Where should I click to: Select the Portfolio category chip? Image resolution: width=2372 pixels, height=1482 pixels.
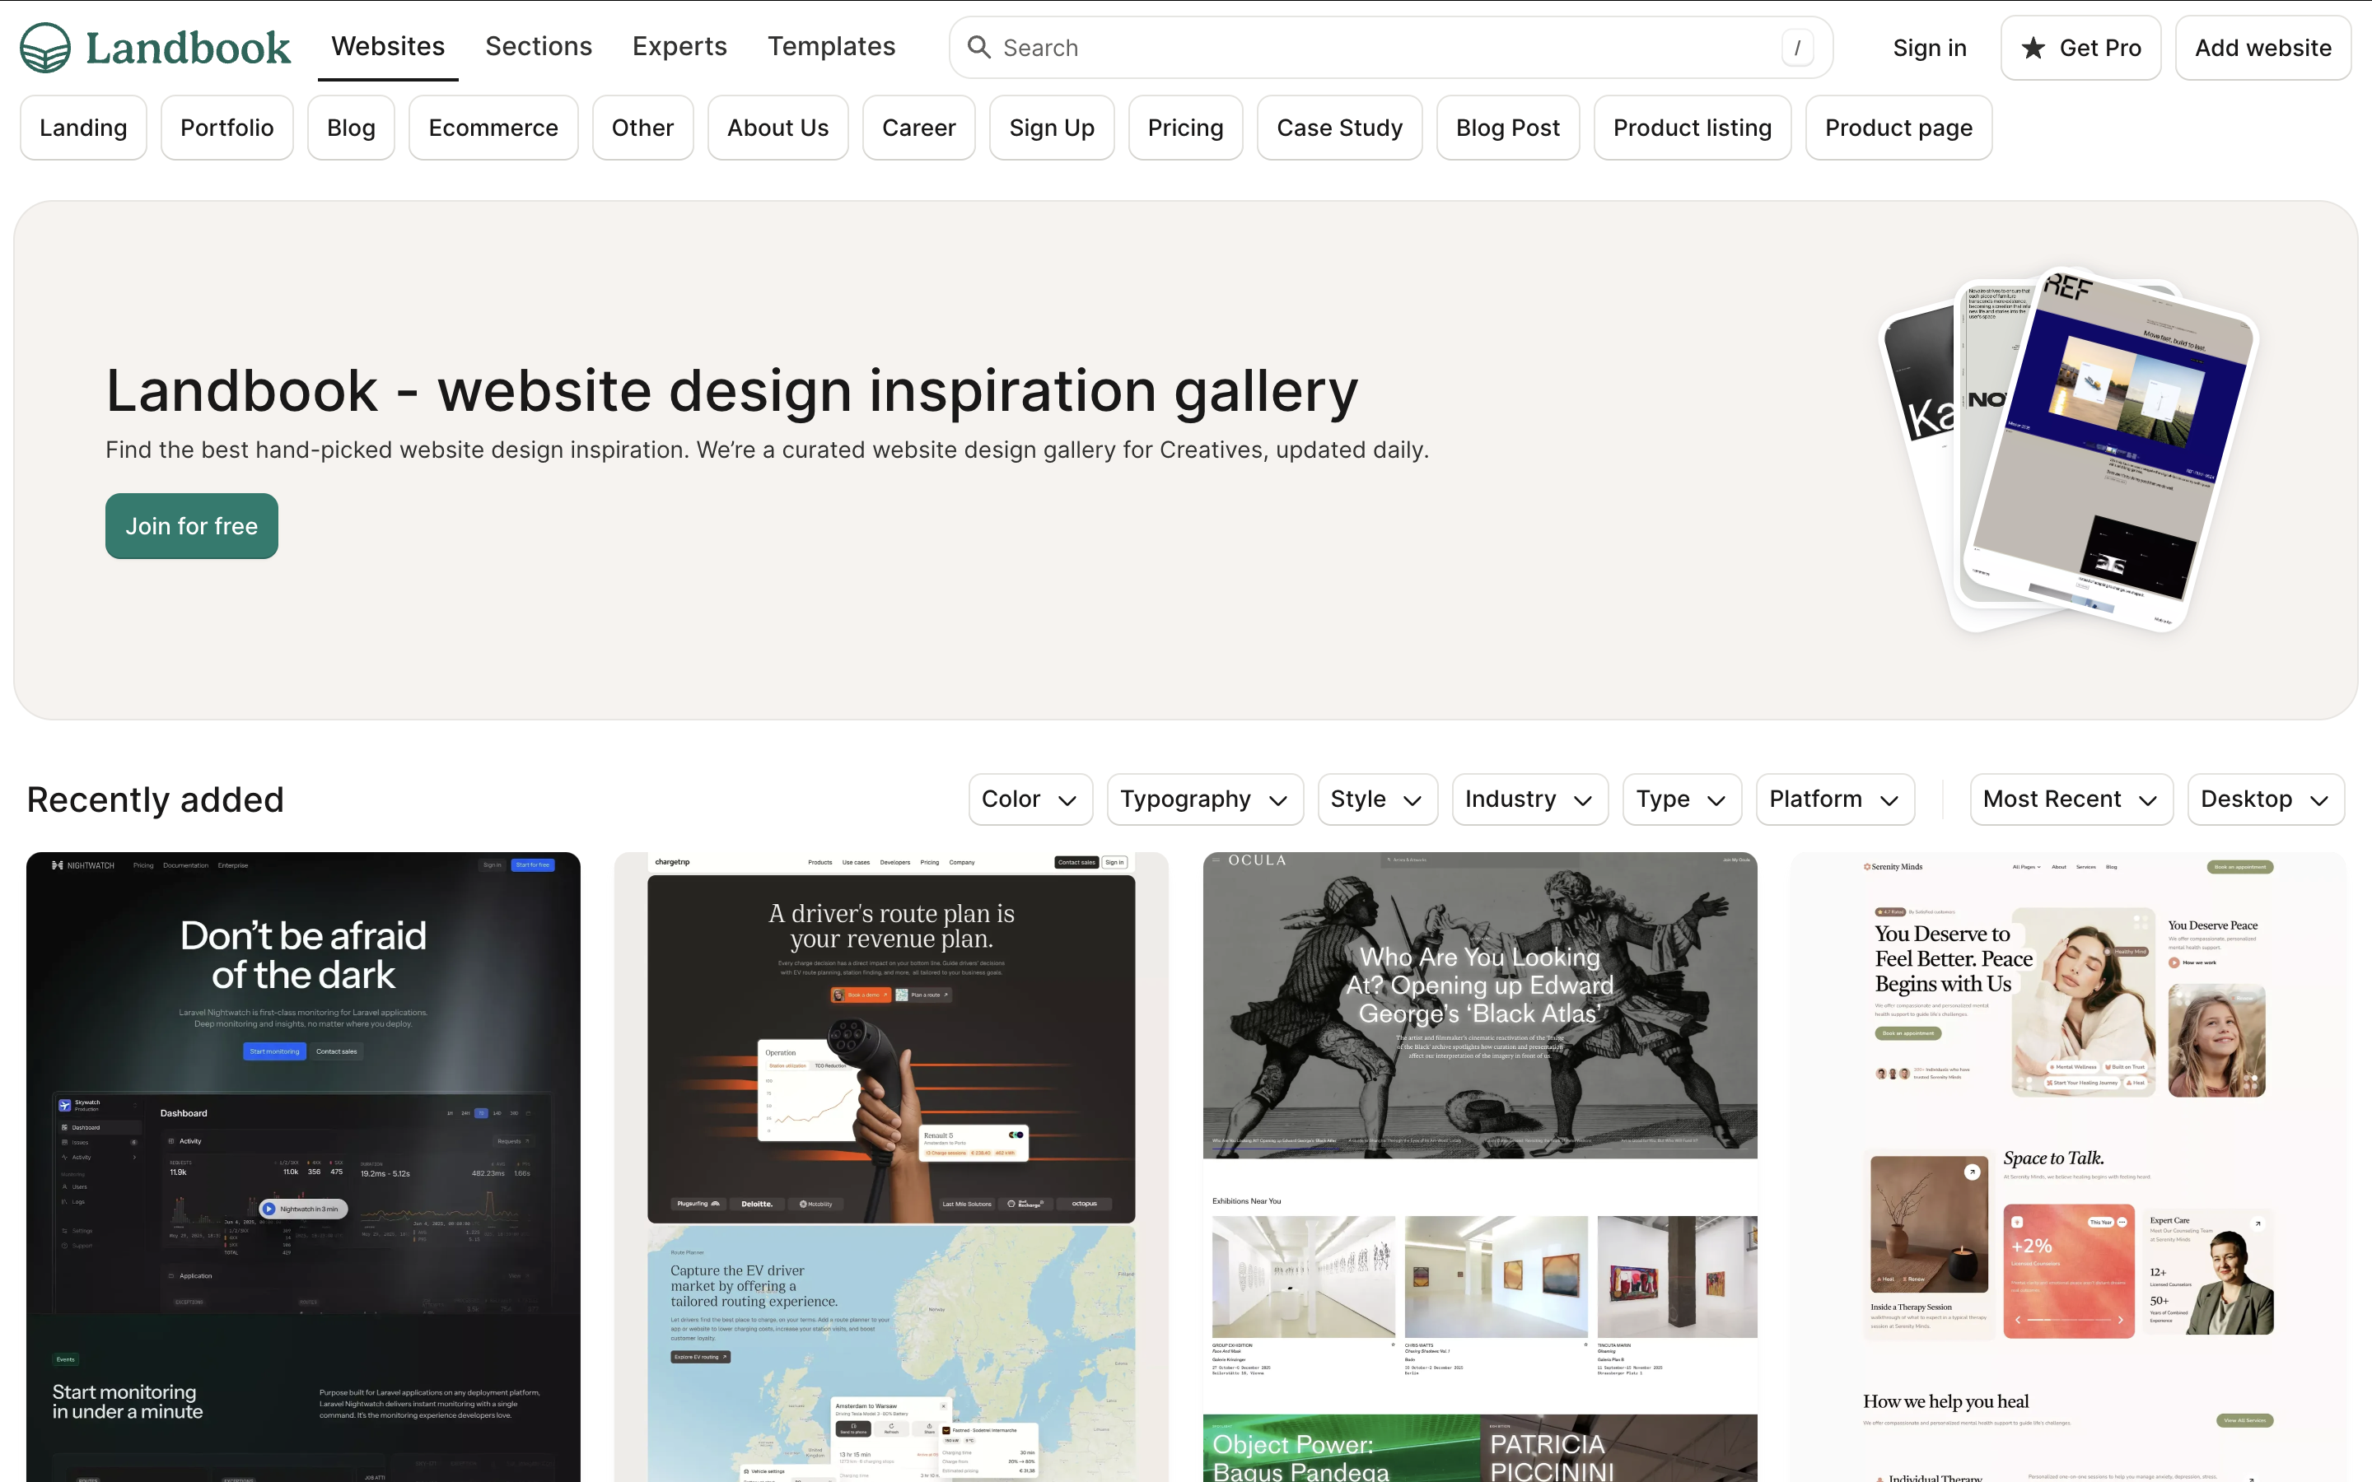click(226, 128)
